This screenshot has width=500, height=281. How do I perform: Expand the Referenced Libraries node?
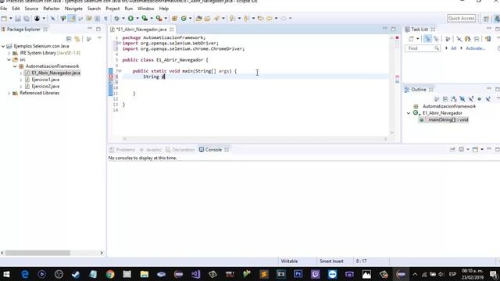click(x=9, y=93)
